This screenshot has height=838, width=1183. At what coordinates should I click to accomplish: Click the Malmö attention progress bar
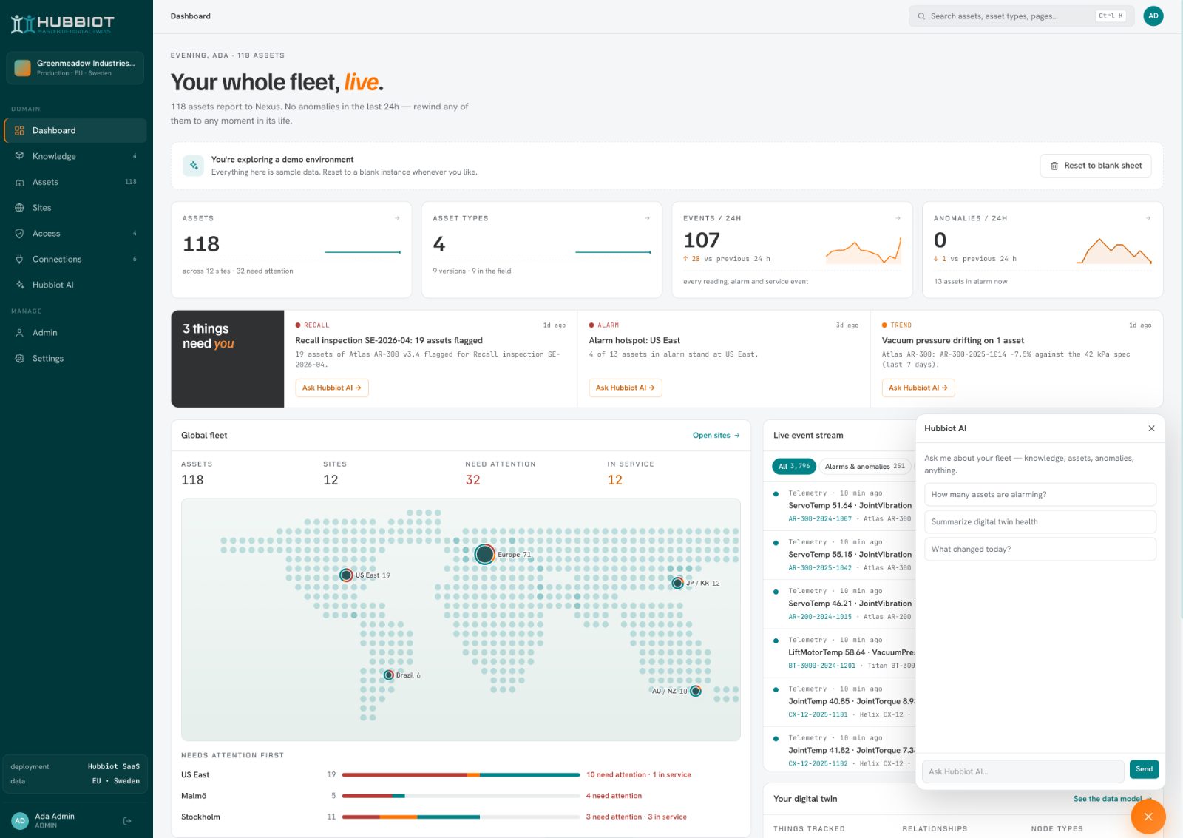(x=461, y=796)
